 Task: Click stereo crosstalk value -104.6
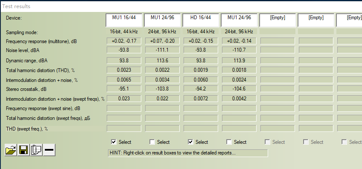[x=239, y=89]
